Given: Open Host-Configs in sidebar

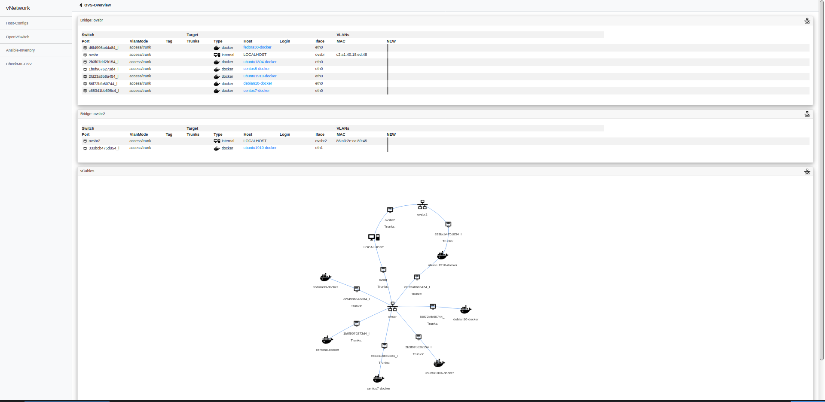Looking at the screenshot, I should [17, 23].
